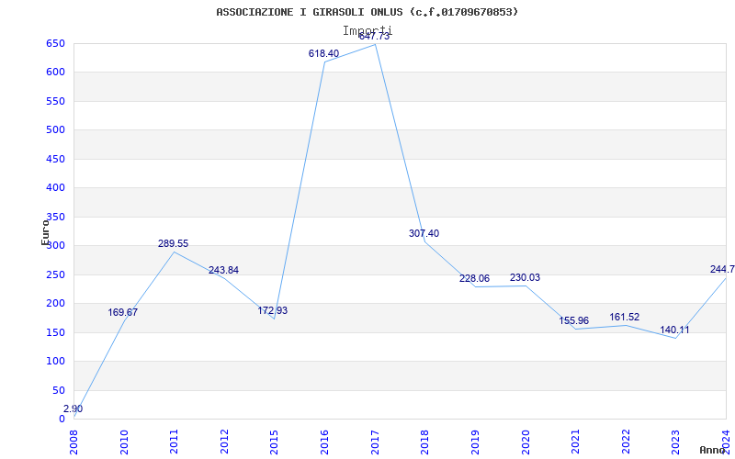Click the 2012 x-axis year label
This screenshot has height=459, width=735.
pyautogui.click(x=224, y=442)
